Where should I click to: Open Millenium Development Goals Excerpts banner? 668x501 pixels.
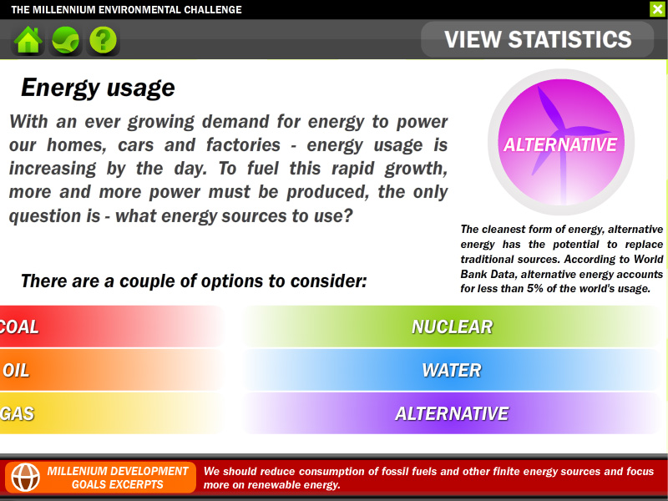100,478
